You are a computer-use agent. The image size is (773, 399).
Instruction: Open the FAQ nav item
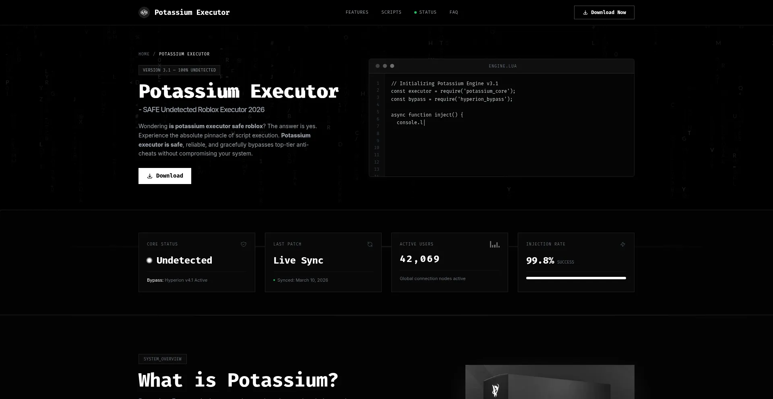(454, 12)
